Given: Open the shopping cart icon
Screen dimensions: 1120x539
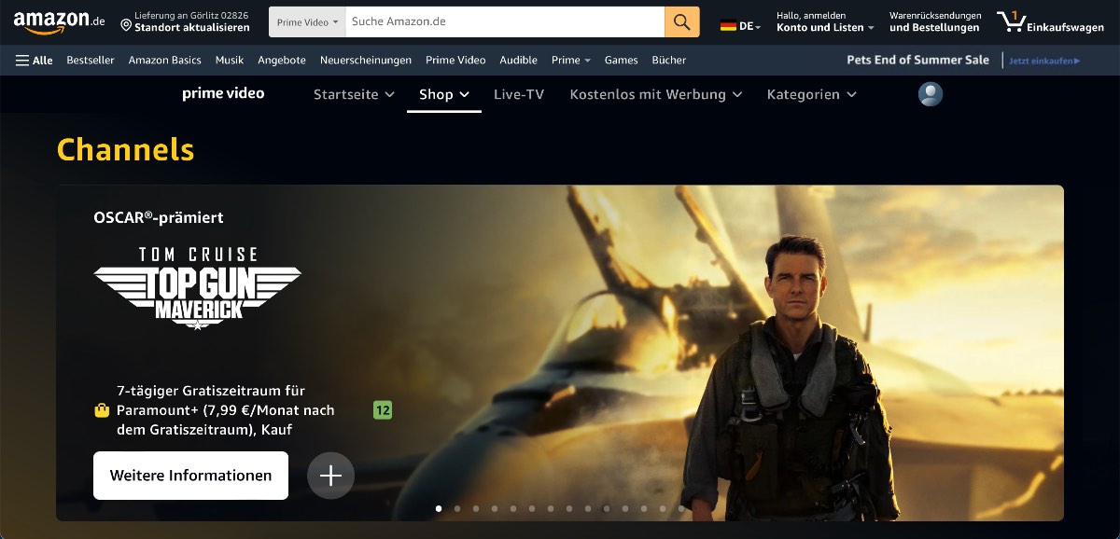Looking at the screenshot, I should (x=1010, y=21).
